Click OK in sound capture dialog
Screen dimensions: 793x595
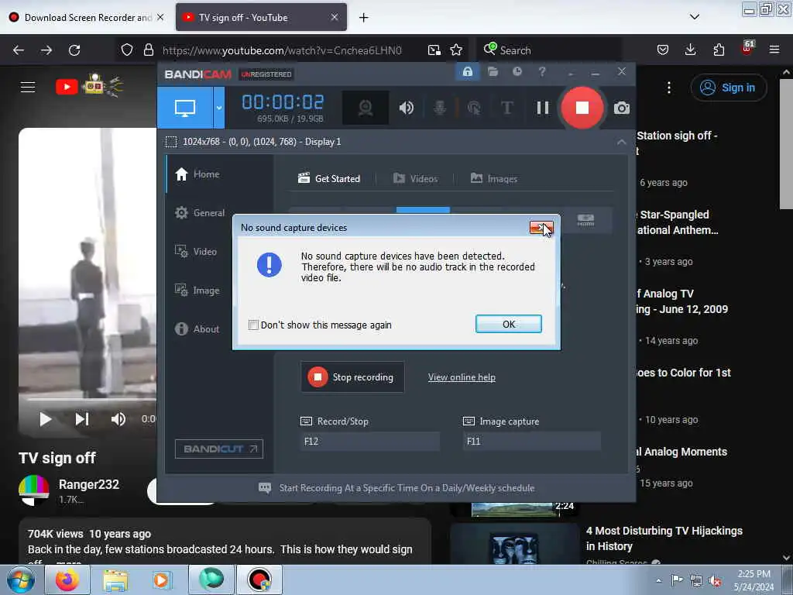coord(508,325)
